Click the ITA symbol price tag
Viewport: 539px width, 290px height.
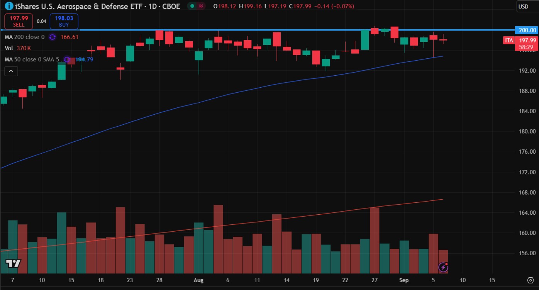pos(509,40)
